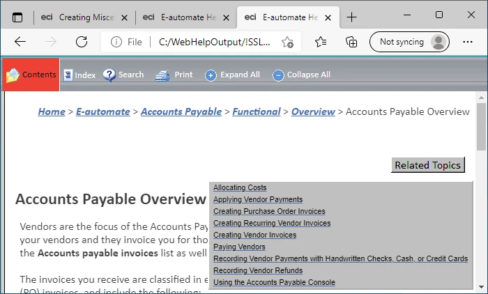Open the Favorites list
488x294 pixels.
click(321, 42)
